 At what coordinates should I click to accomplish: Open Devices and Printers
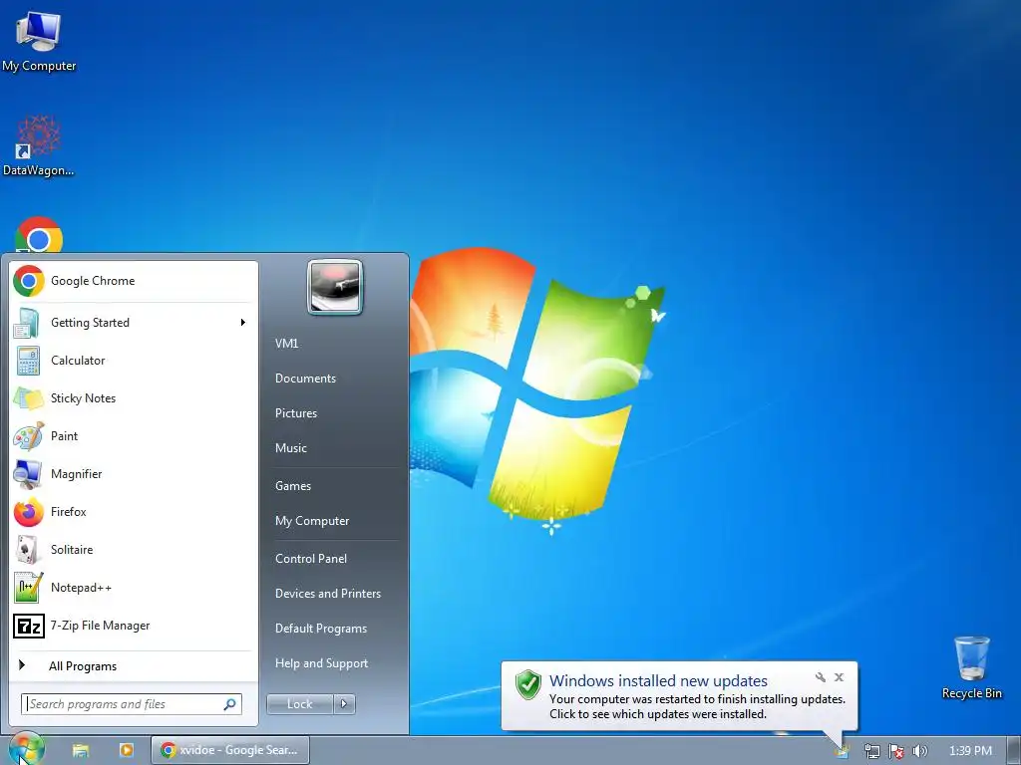[327, 594]
